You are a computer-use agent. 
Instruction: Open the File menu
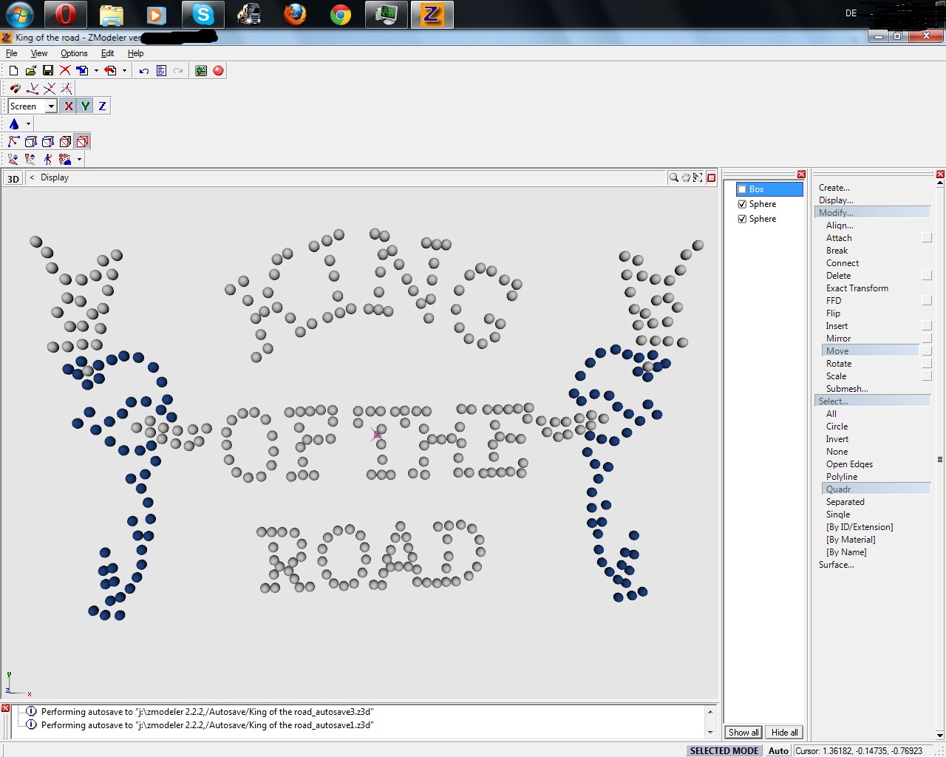point(11,53)
